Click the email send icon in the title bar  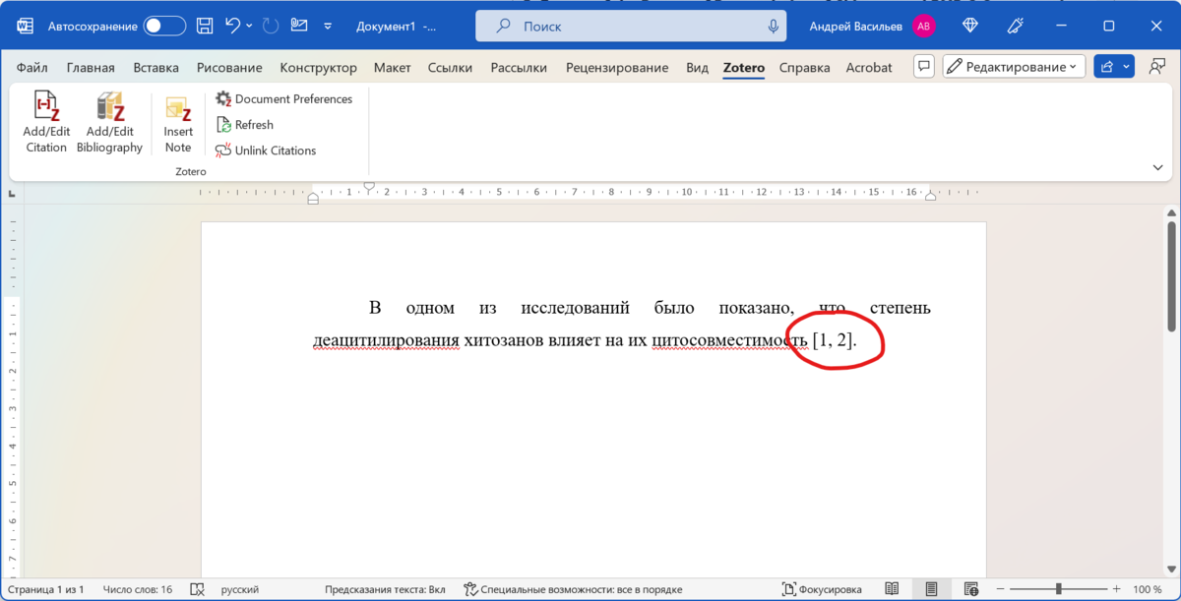[299, 27]
